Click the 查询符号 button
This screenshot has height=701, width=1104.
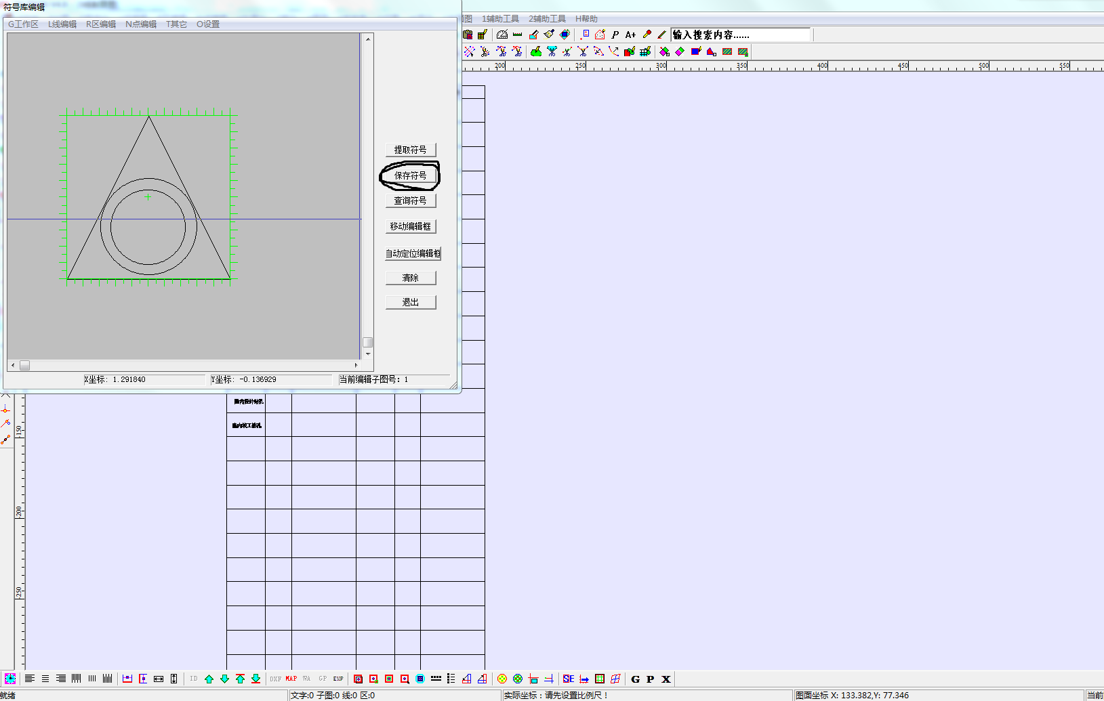pyautogui.click(x=411, y=200)
